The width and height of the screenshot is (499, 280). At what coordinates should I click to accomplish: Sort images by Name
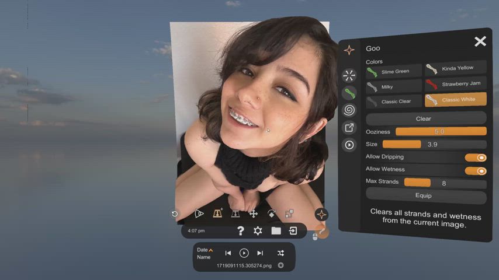tap(204, 257)
